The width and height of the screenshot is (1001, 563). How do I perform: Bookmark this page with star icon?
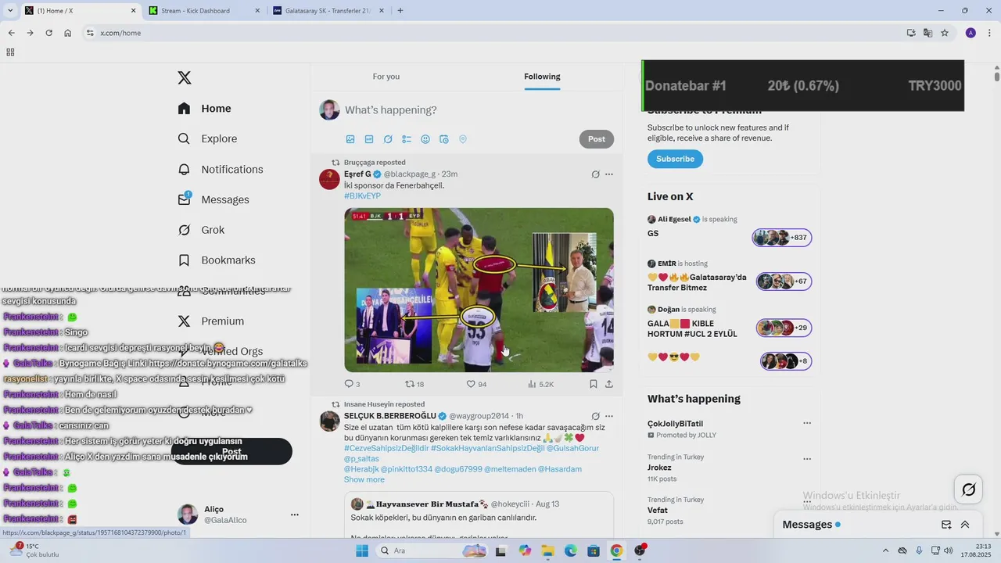945,33
